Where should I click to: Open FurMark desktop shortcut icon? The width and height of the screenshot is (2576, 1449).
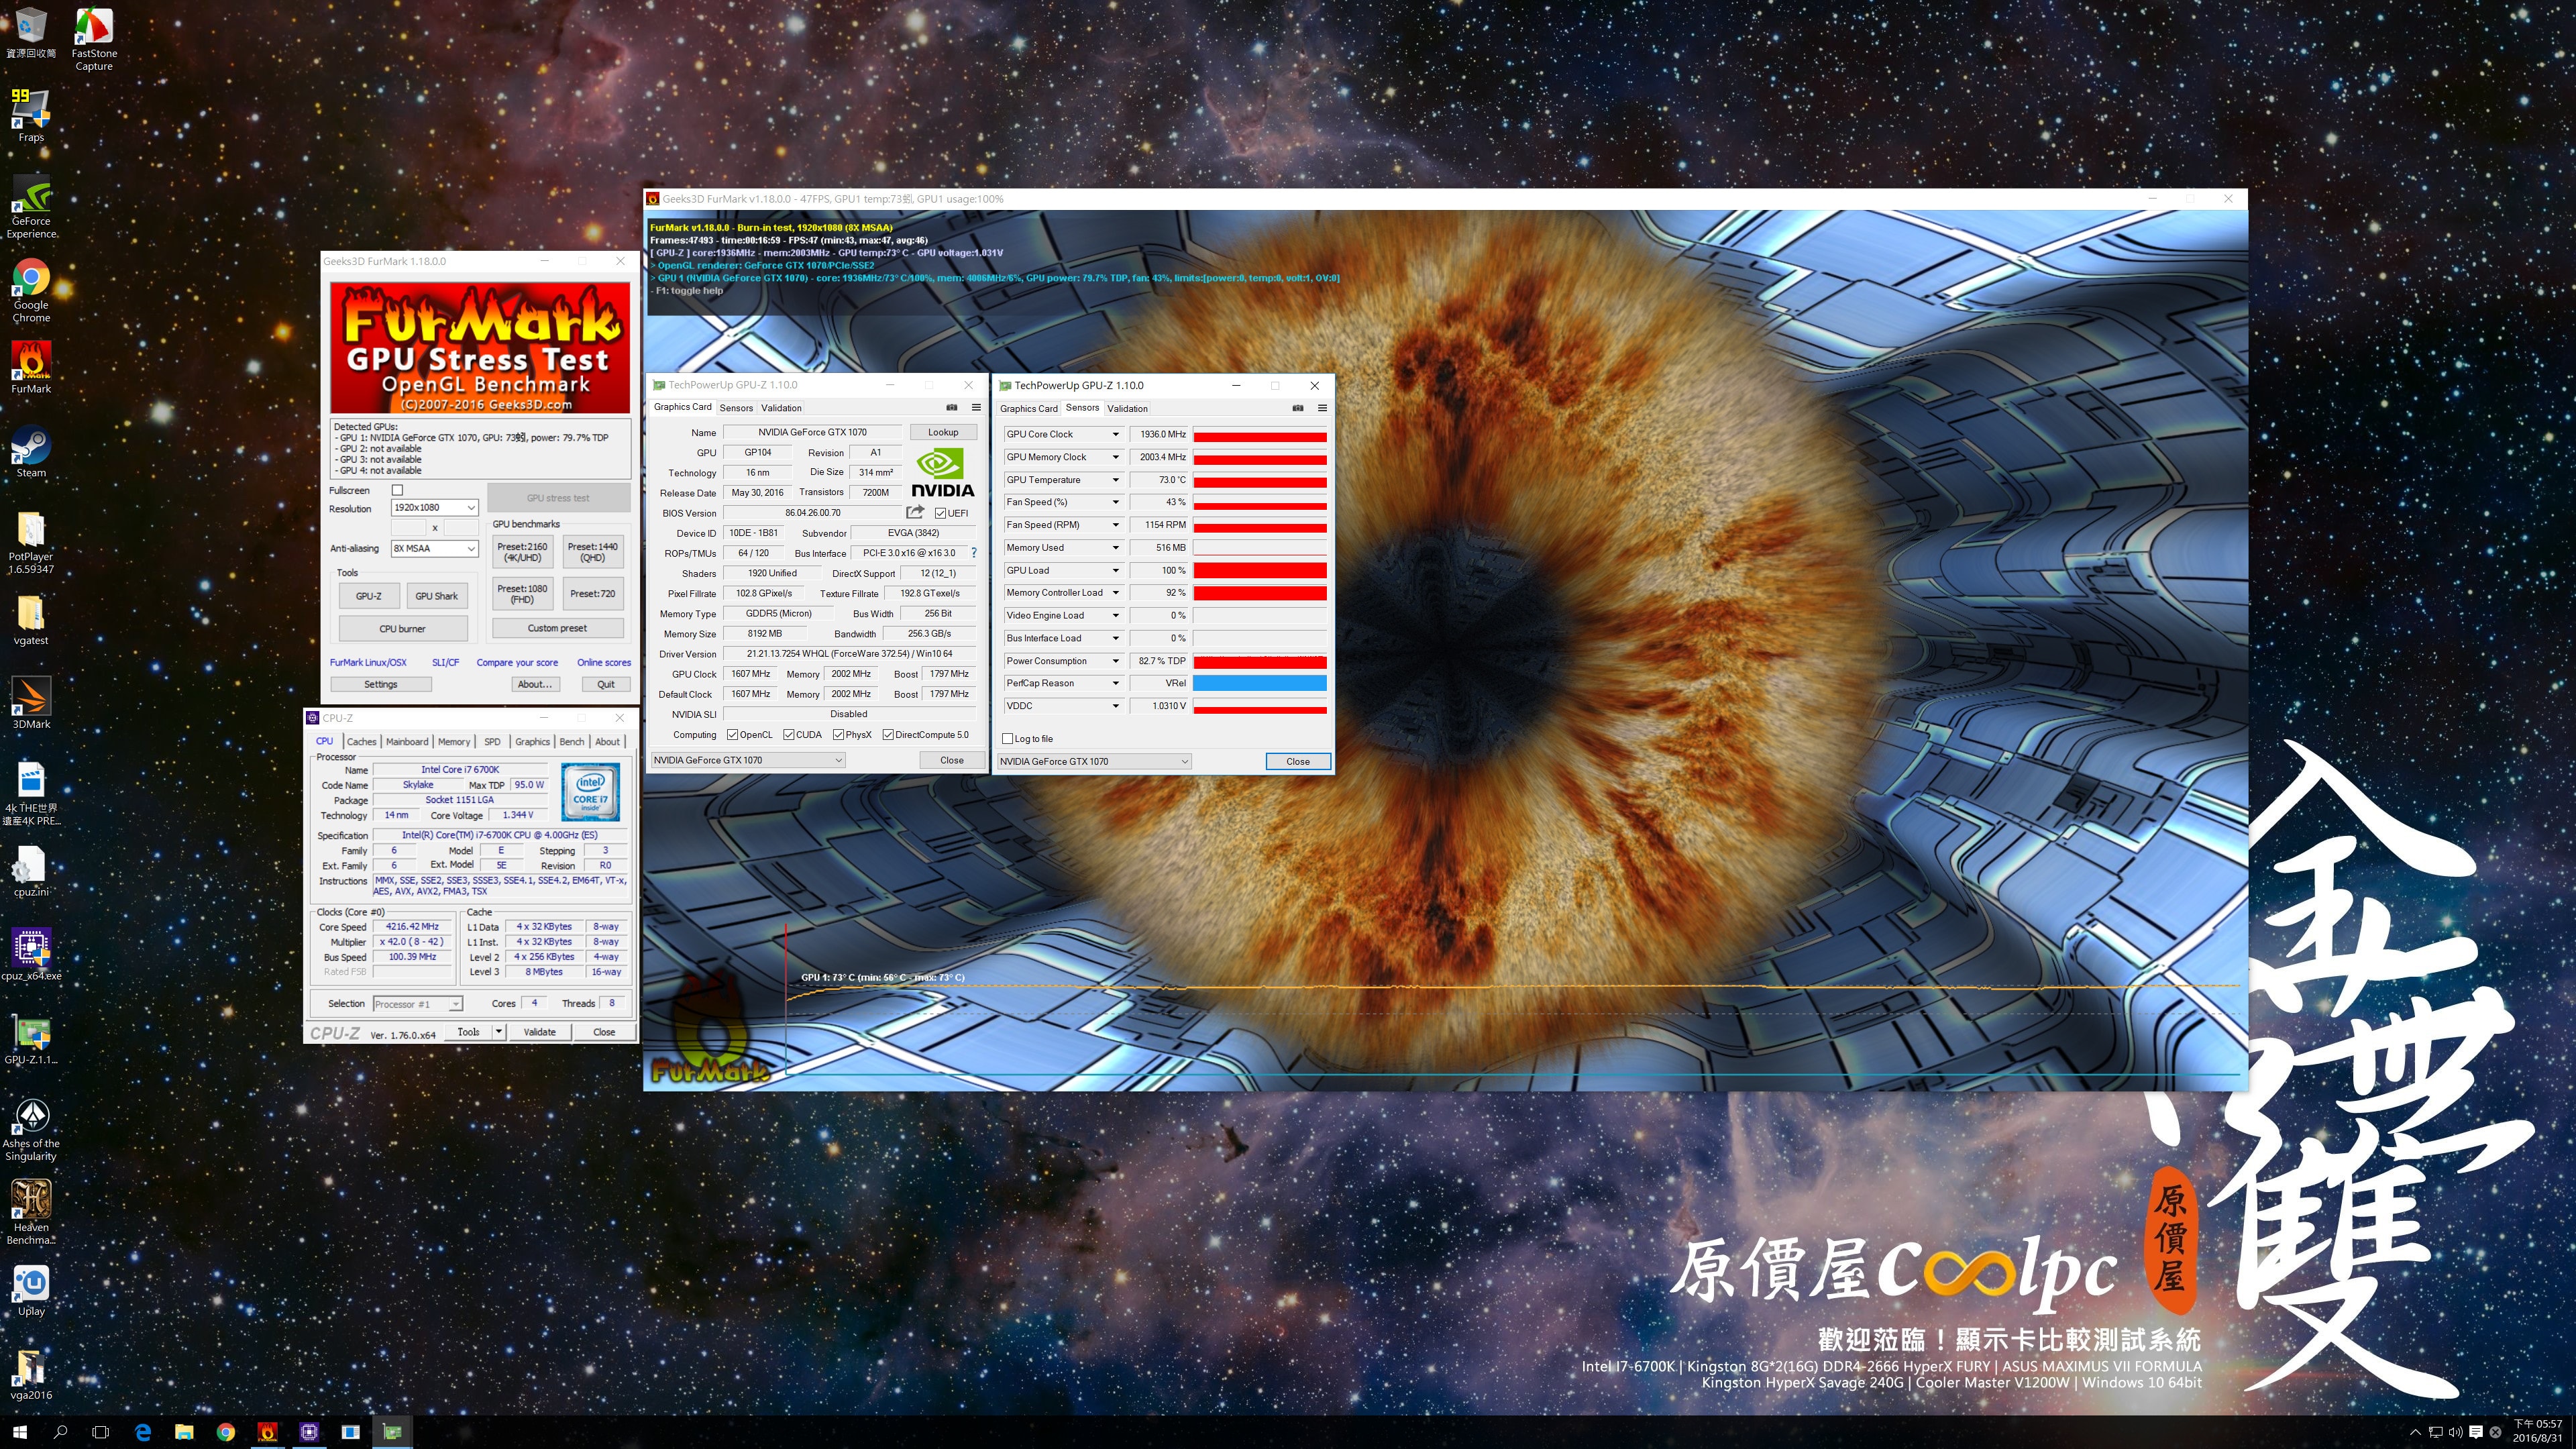tap(31, 367)
